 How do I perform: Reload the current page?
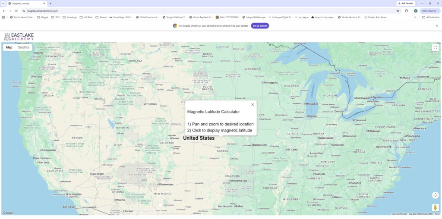[16, 11]
